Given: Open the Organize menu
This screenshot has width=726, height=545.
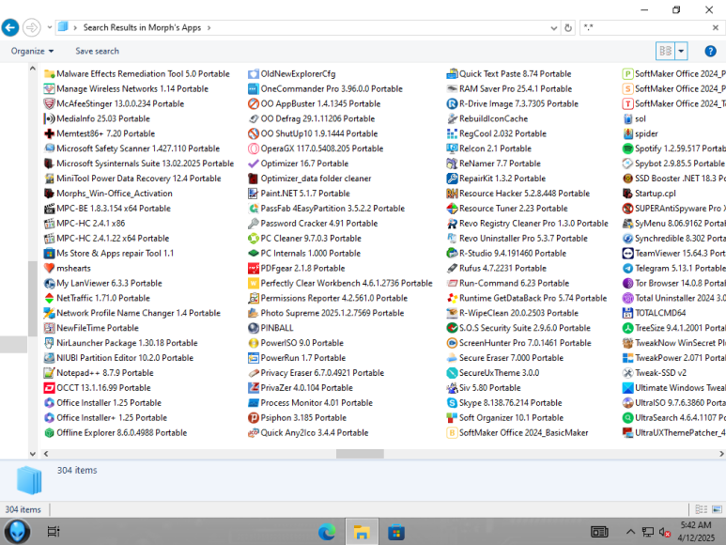Looking at the screenshot, I should click(32, 51).
